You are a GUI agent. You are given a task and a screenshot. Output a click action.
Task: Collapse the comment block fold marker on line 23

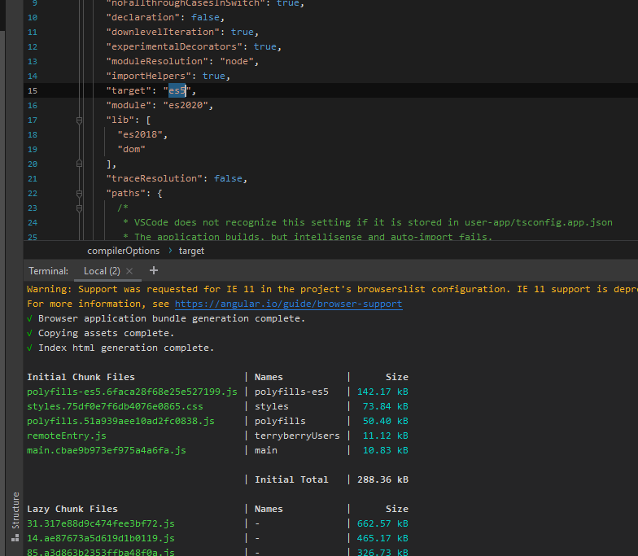pyautogui.click(x=80, y=208)
